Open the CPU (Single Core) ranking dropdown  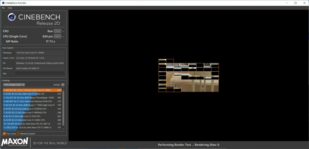click(14, 85)
